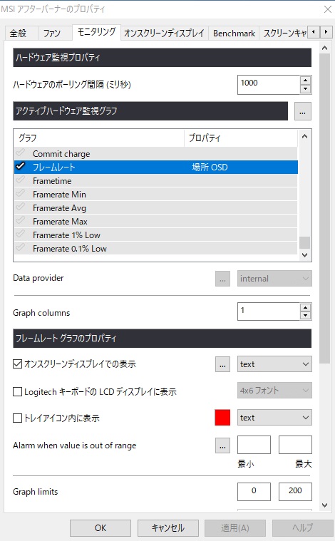Check the Logitech キーボード LCD display option
The image size is (335, 541).
[17, 391]
